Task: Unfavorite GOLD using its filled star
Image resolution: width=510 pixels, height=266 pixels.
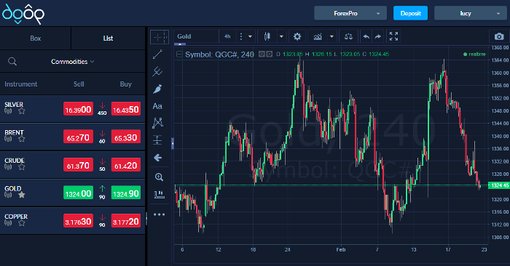Action: (21, 195)
